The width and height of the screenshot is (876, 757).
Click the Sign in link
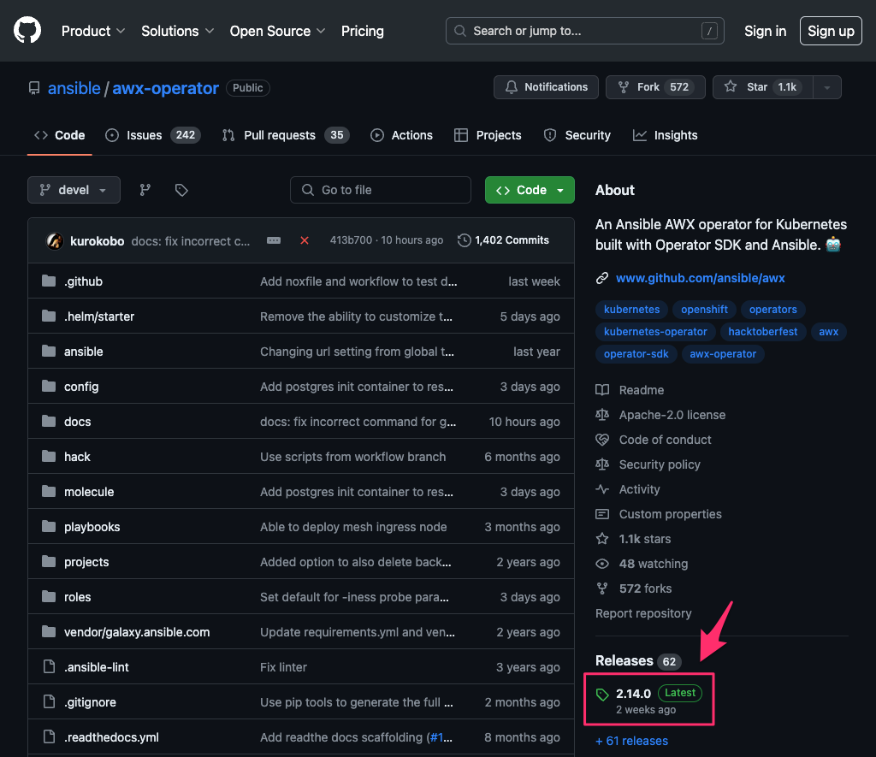[x=766, y=31]
